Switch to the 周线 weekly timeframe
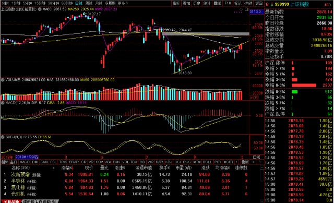The image size is (334, 203). 89,3
